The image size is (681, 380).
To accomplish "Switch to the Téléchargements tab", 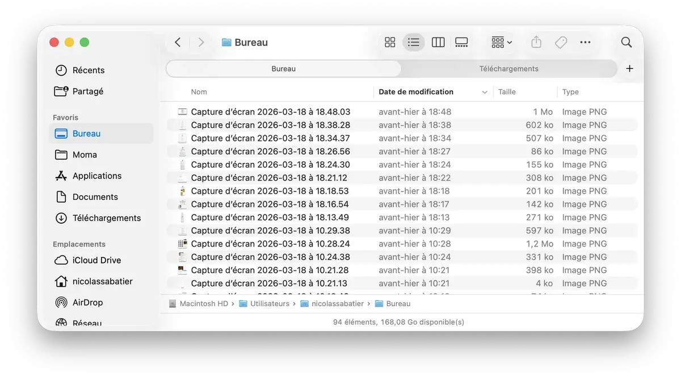I will 508,68.
